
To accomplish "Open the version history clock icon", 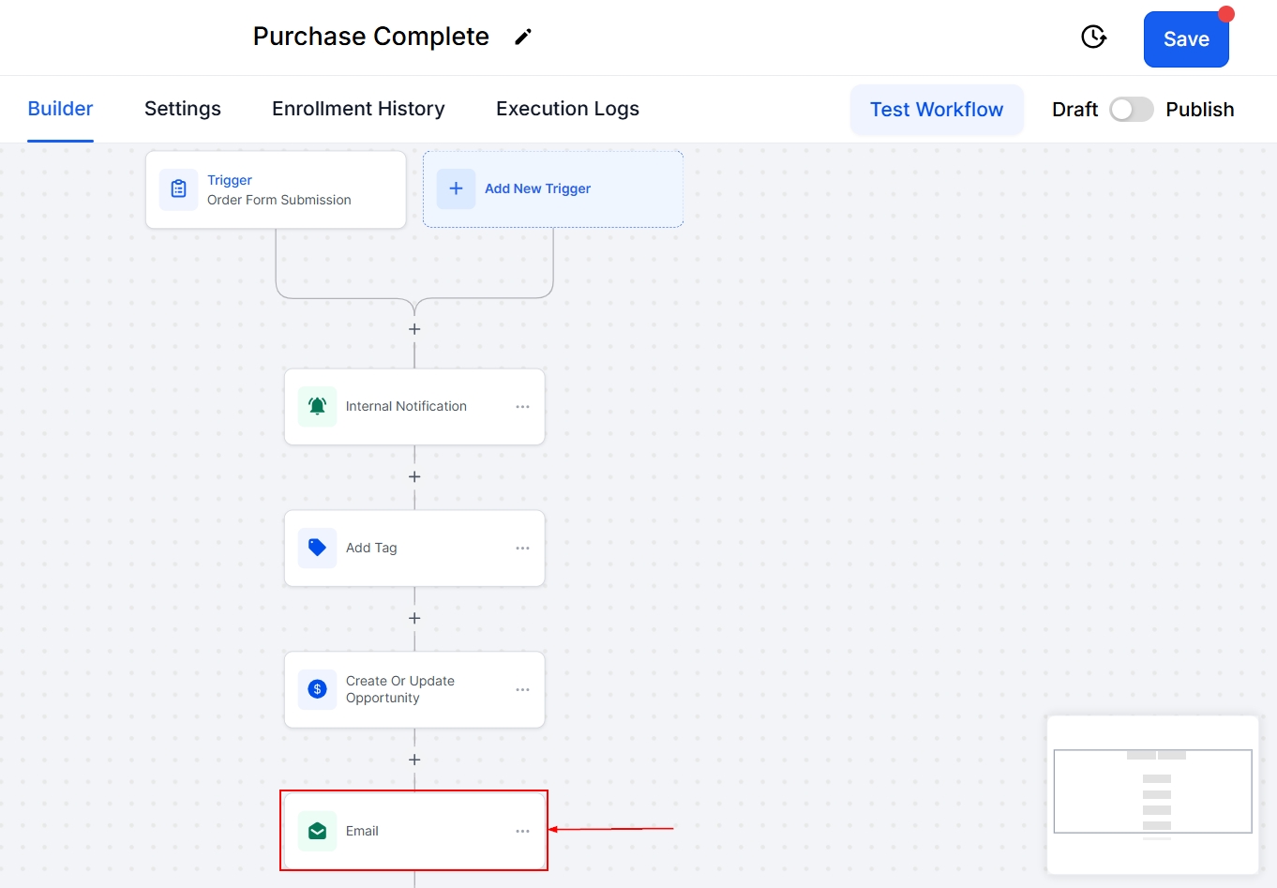I will [1093, 38].
